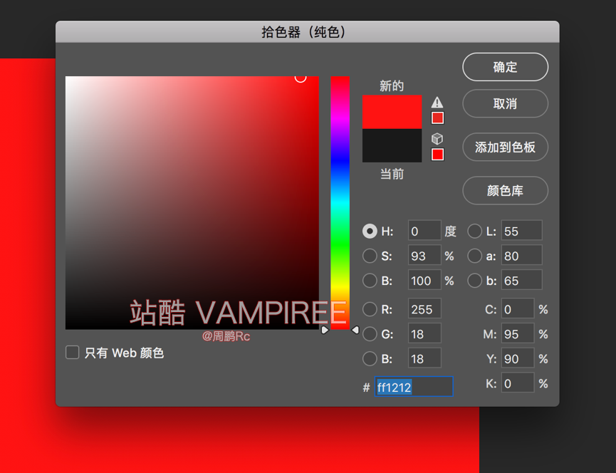Click the color field selection circle marker

301,78
